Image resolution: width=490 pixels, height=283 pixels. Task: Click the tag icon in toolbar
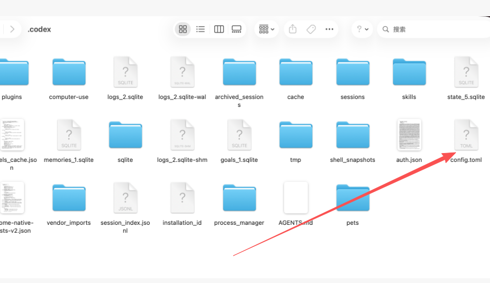tap(311, 29)
